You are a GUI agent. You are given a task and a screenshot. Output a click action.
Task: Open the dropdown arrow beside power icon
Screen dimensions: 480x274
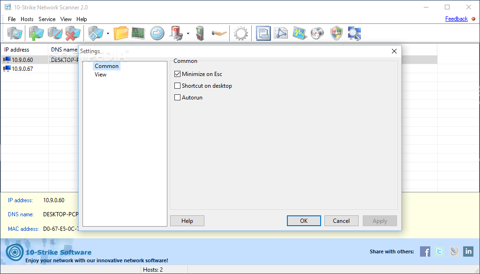(188, 33)
